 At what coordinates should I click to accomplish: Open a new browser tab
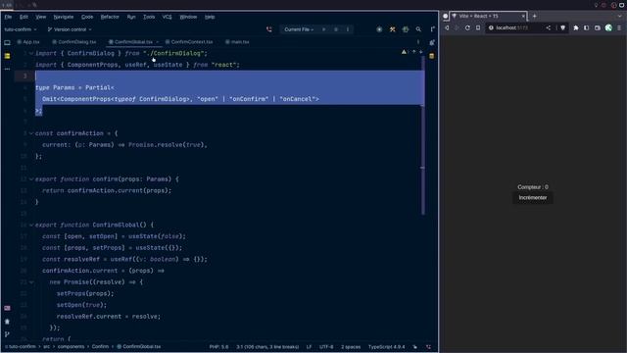534,16
